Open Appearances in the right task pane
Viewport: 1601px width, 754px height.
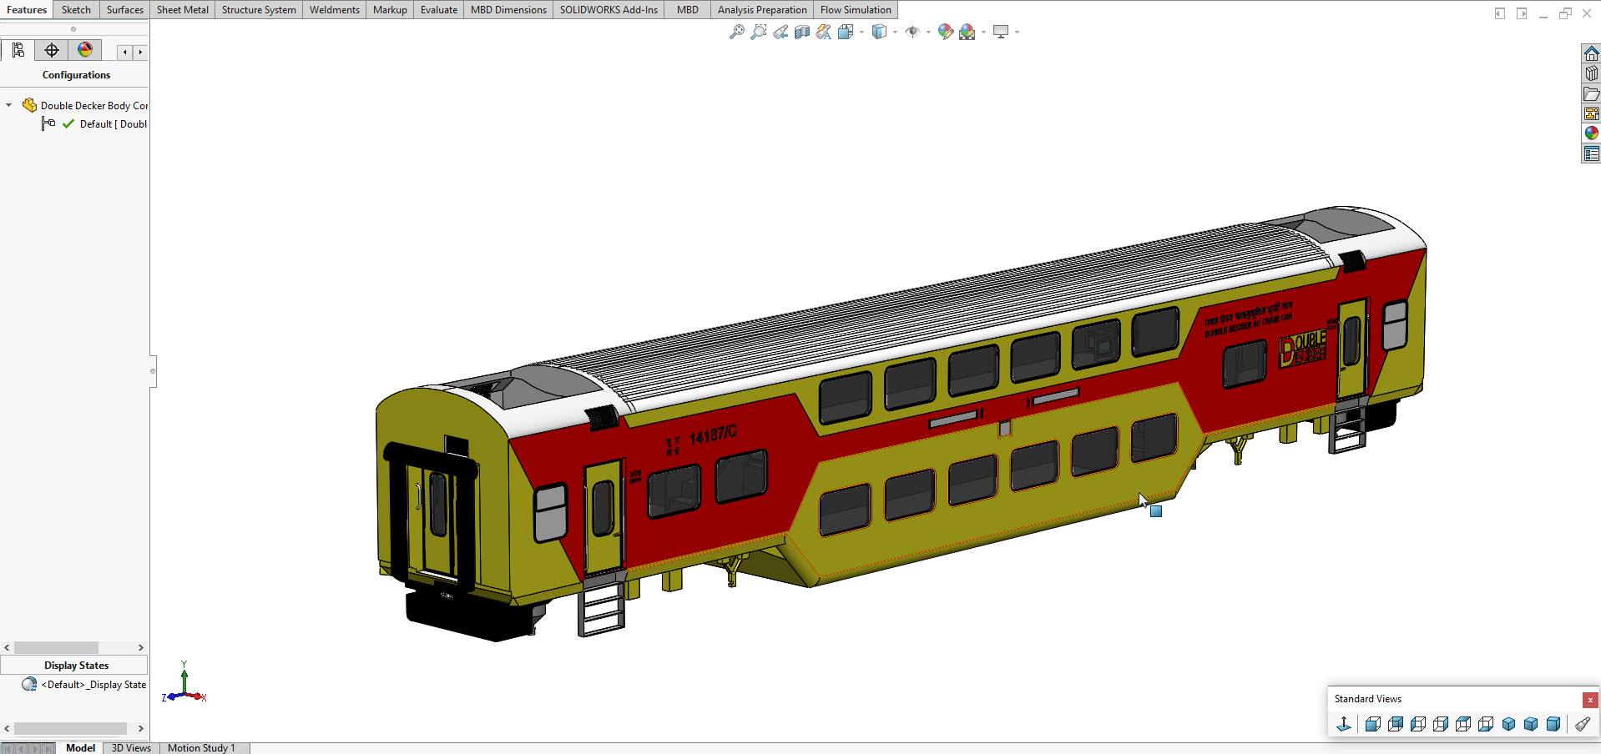1591,133
